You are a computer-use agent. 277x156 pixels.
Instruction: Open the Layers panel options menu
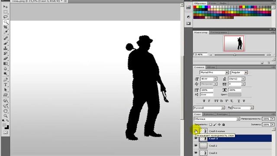273,114
